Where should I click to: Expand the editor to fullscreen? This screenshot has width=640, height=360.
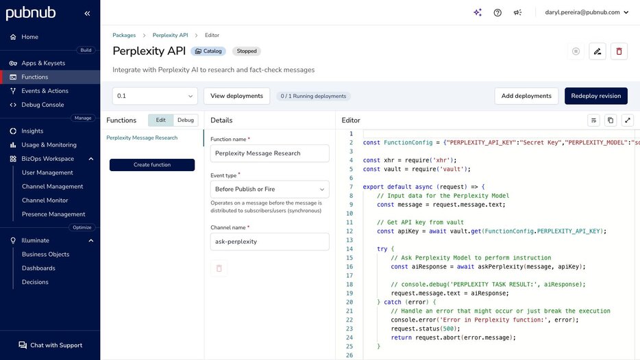628,120
